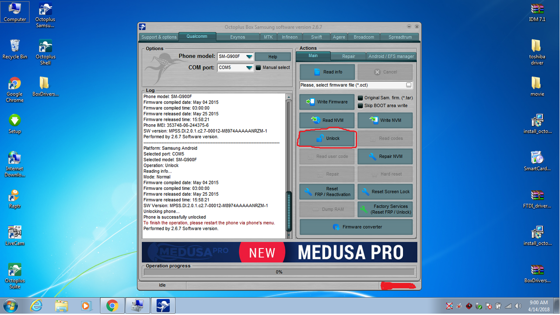560x315 pixels.
Task: Click the Octoplus app taskbar button
Action: click(x=163, y=305)
